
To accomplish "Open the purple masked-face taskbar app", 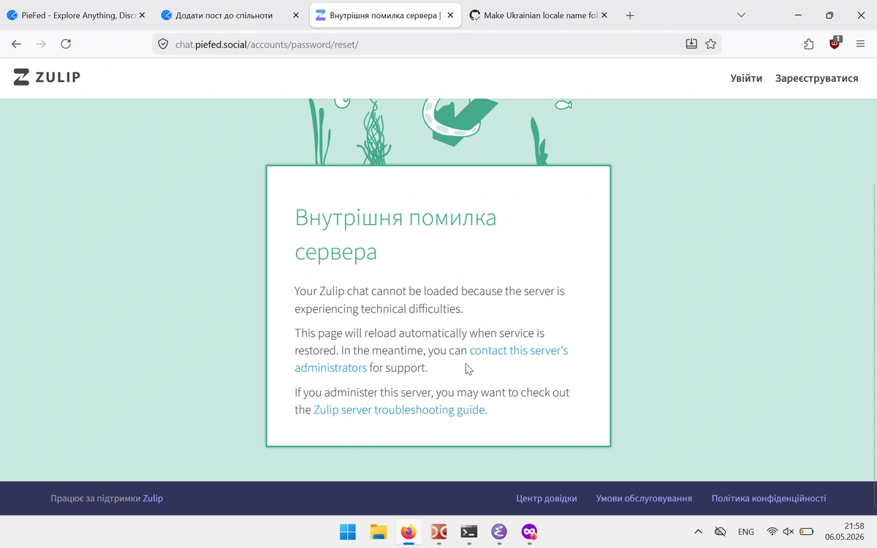I will click(529, 532).
